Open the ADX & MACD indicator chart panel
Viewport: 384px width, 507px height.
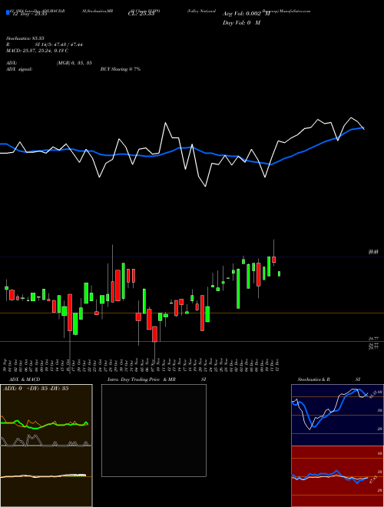46,446
